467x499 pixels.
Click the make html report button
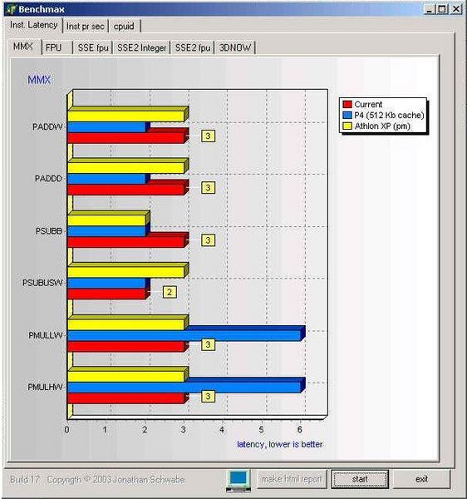click(x=292, y=479)
